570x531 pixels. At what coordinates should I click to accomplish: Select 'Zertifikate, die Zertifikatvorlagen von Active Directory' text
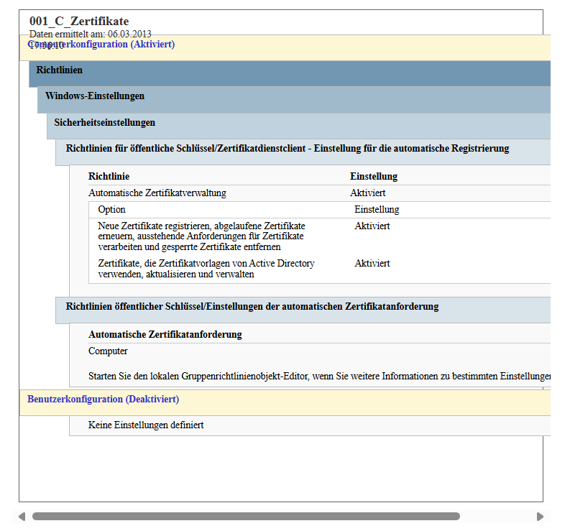click(206, 269)
